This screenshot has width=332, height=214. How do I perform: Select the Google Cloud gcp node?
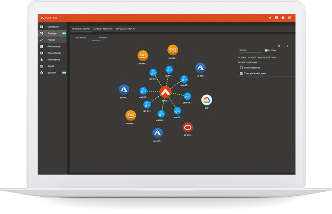point(207,100)
